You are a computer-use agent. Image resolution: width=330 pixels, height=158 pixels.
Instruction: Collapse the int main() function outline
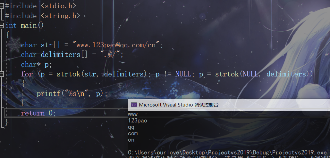tap(2, 26)
